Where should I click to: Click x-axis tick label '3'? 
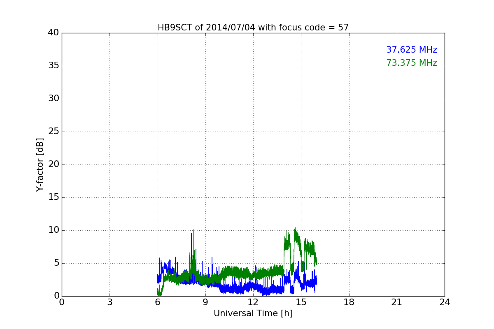[110, 302]
